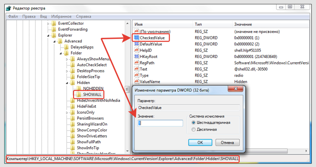Select the PersistBrowsers key
316x167 pixels.
coord(90,118)
